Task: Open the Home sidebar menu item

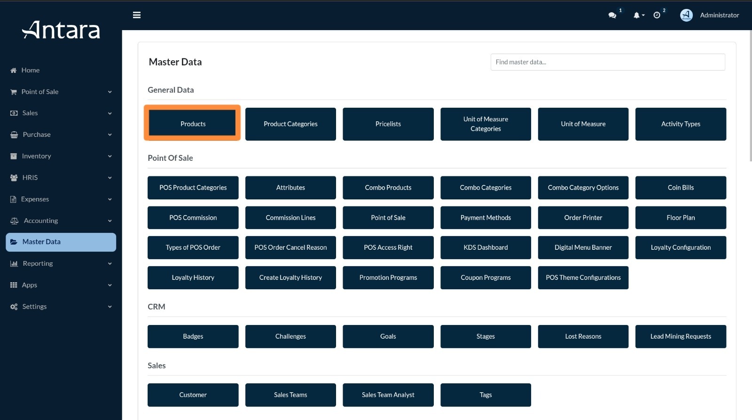Action: [61, 71]
